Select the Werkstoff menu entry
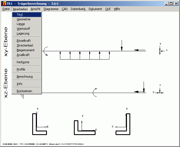The height and width of the screenshot is (147, 180). click(23, 29)
